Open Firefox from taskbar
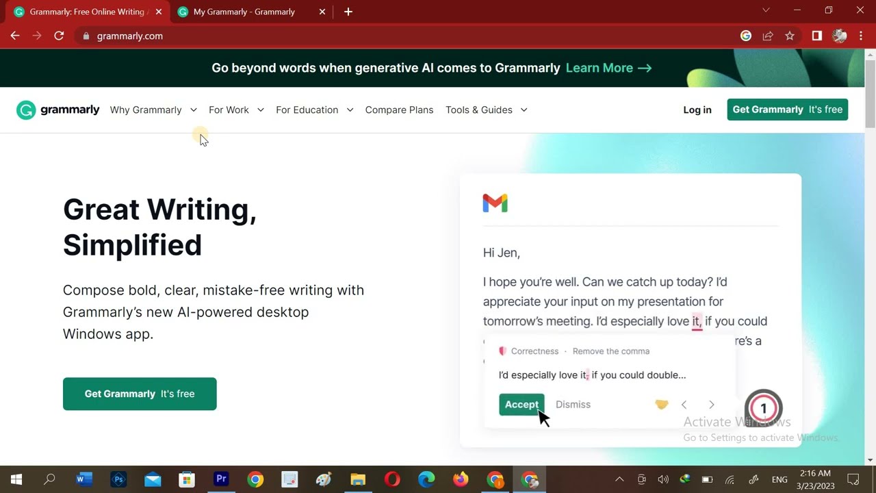876x493 pixels. click(461, 479)
